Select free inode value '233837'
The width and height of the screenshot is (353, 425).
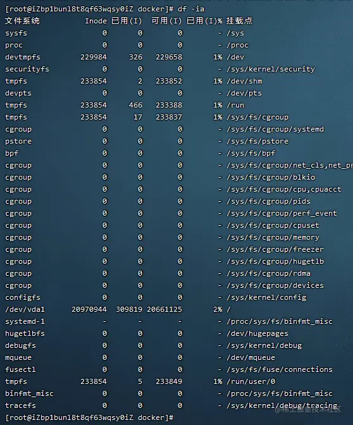click(169, 117)
